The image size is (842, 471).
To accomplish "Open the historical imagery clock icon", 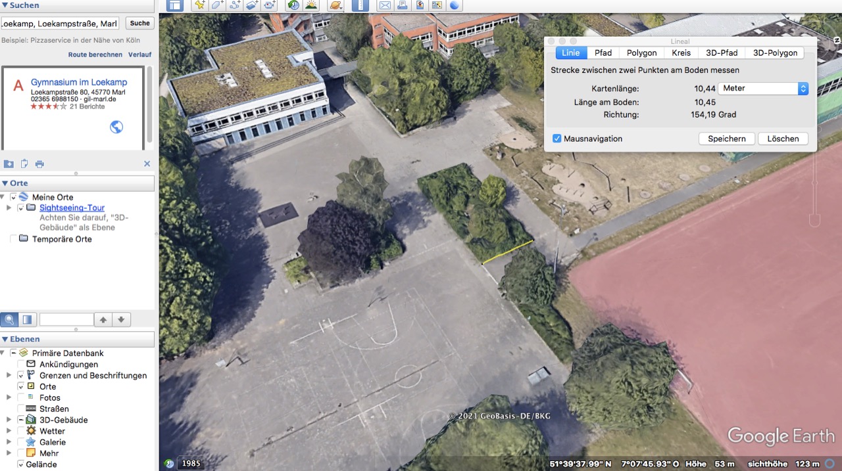I will (293, 5).
